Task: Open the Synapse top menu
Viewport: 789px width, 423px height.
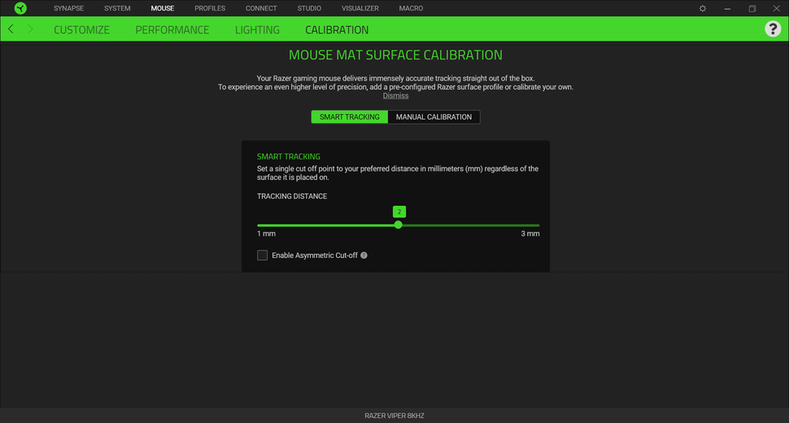Action: (69, 9)
